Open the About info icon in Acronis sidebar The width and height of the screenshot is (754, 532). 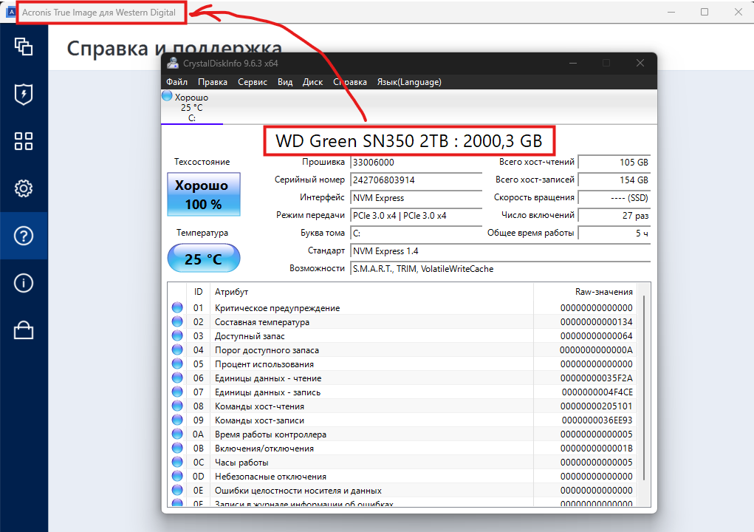24,283
